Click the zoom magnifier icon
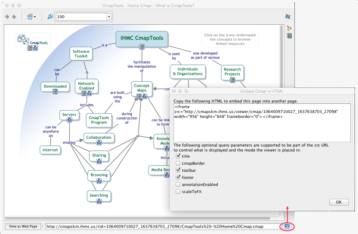The width and height of the screenshot is (358, 234). point(50,16)
